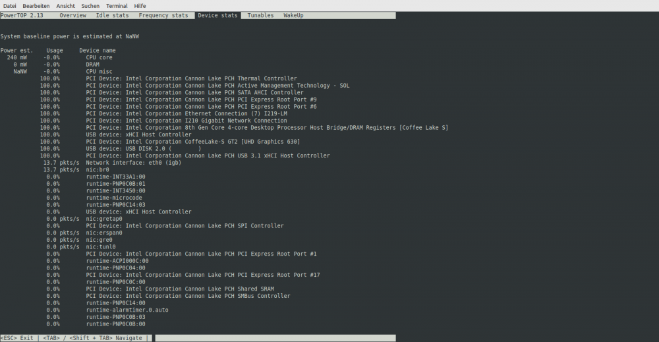659x342 pixels.
Task: Click the '<ESC> Exit' hint in status bar
Action: click(x=17, y=338)
